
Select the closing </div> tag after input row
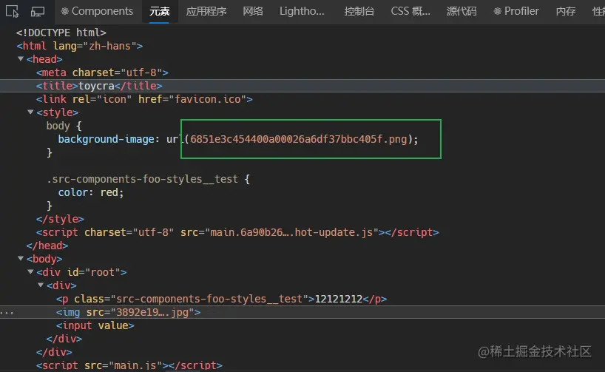click(64, 339)
